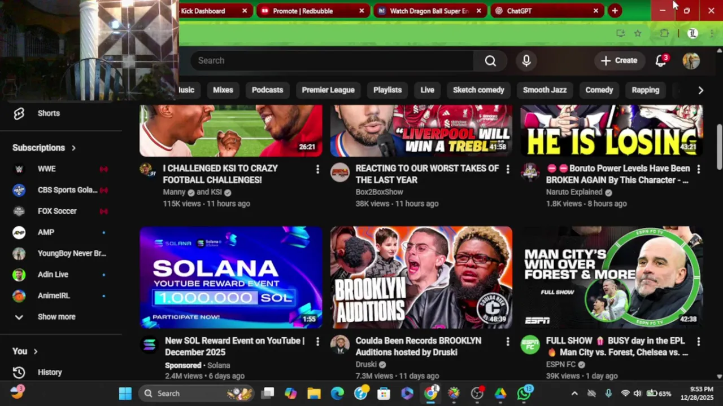The height and width of the screenshot is (406, 723).
Task: Open a new browser tab
Action: [615, 11]
